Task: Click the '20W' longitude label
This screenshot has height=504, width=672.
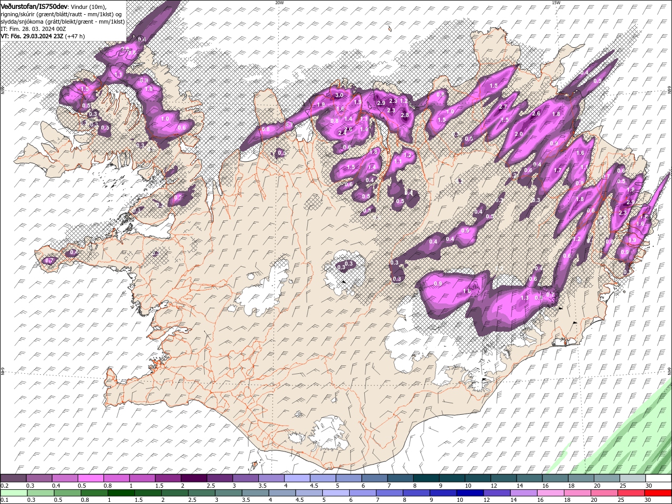Action: click(x=279, y=3)
